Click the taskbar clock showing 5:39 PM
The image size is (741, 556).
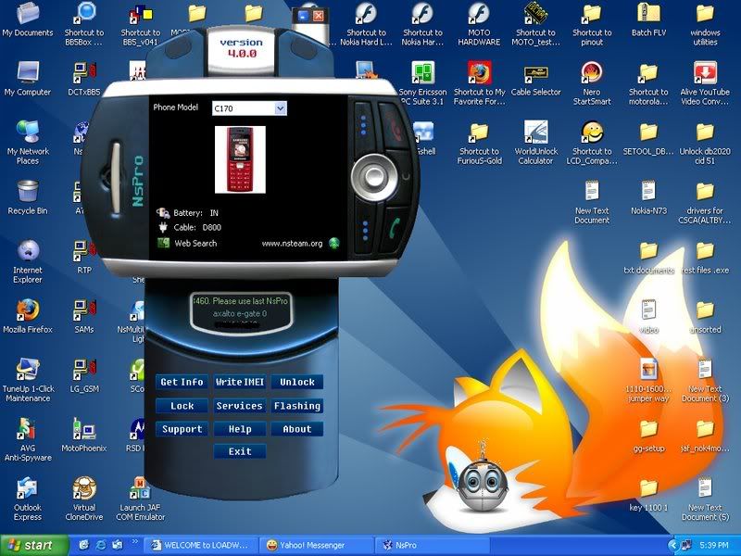pos(714,546)
